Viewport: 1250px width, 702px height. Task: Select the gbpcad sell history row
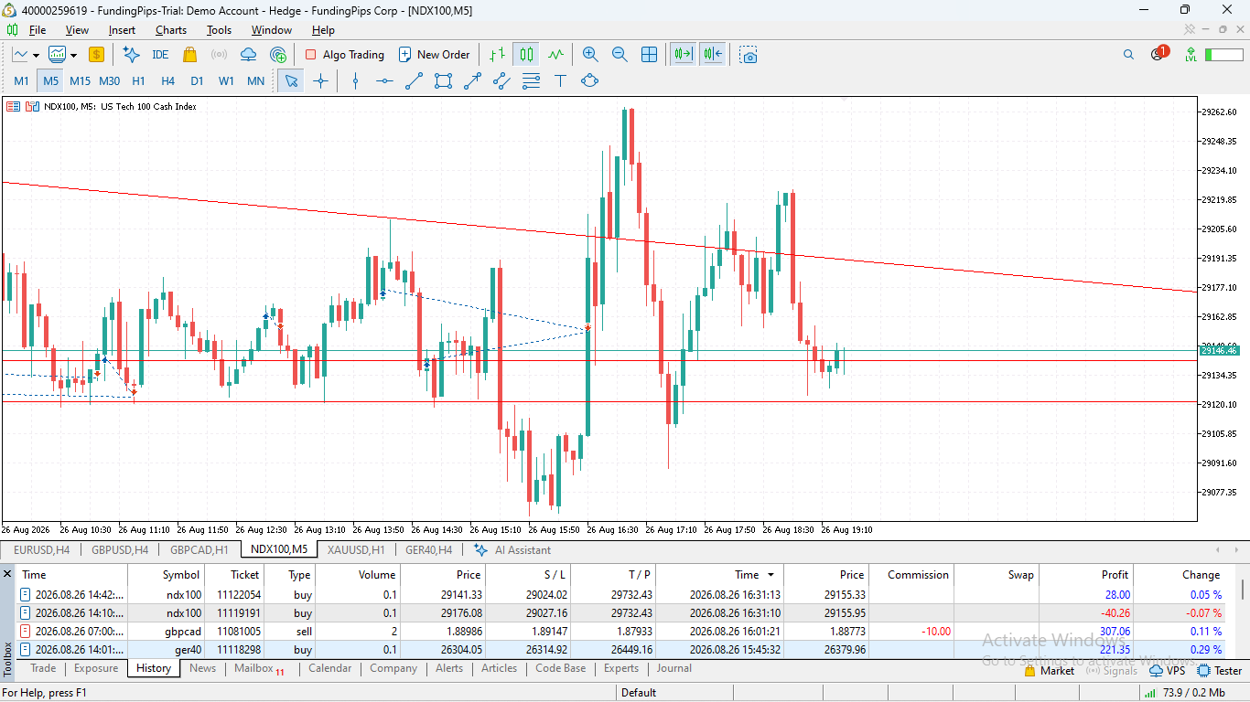(x=621, y=631)
